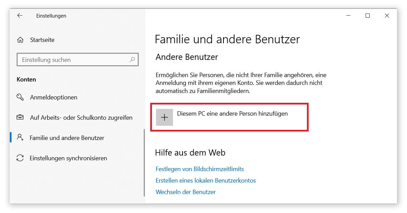Minimize the Einstellungen window
407x213 pixels.
[348, 16]
